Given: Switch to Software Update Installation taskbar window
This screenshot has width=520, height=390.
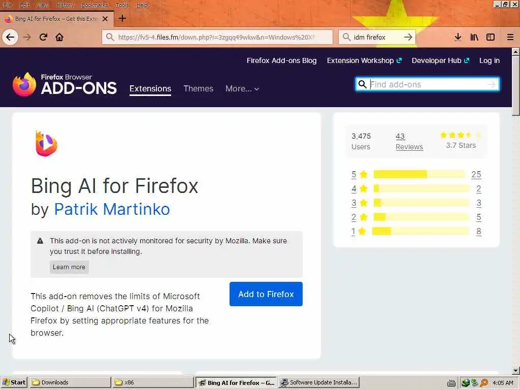Looking at the screenshot, I should pos(319,382).
